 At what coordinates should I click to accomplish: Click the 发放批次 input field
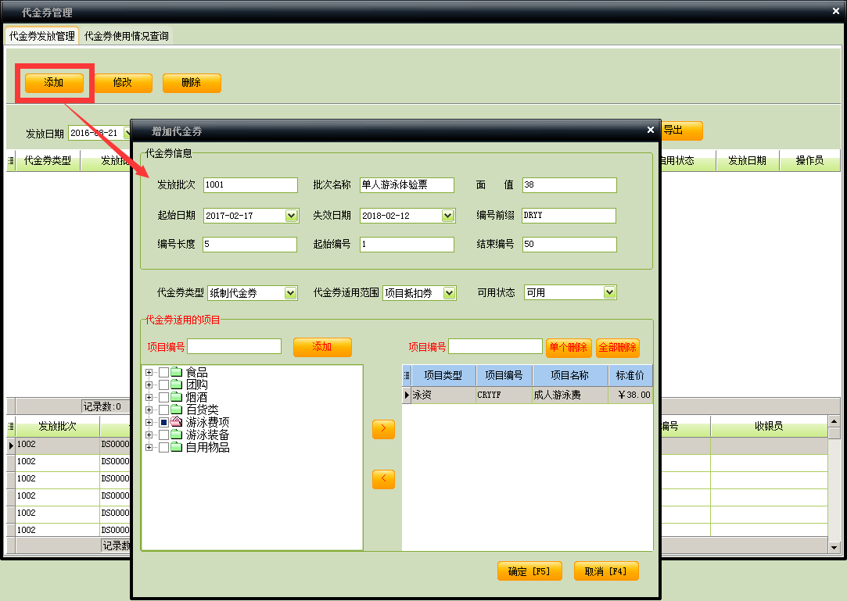click(250, 184)
